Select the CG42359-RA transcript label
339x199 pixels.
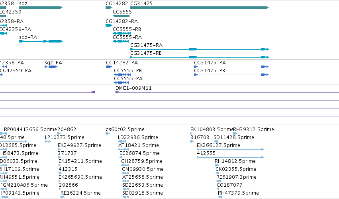click(16, 29)
